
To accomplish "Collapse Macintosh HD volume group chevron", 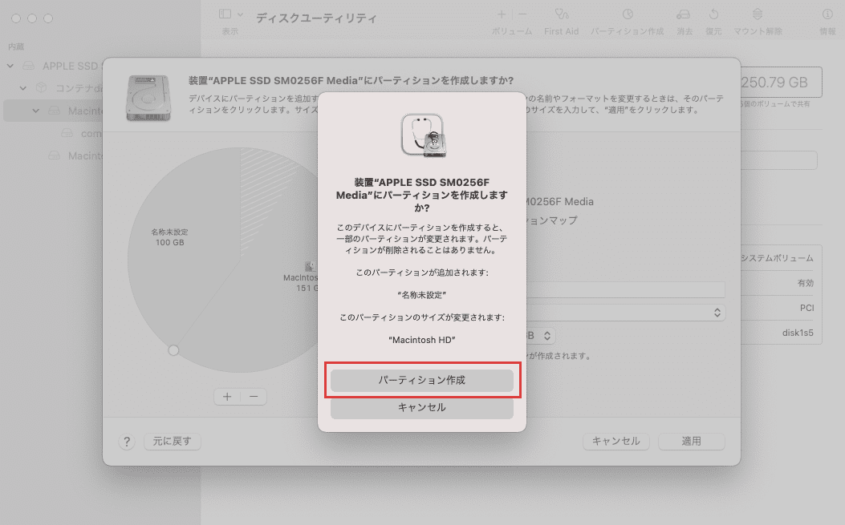I will click(35, 111).
